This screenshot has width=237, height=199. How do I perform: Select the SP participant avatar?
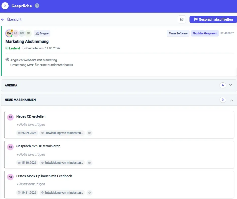pyautogui.click(x=28, y=33)
